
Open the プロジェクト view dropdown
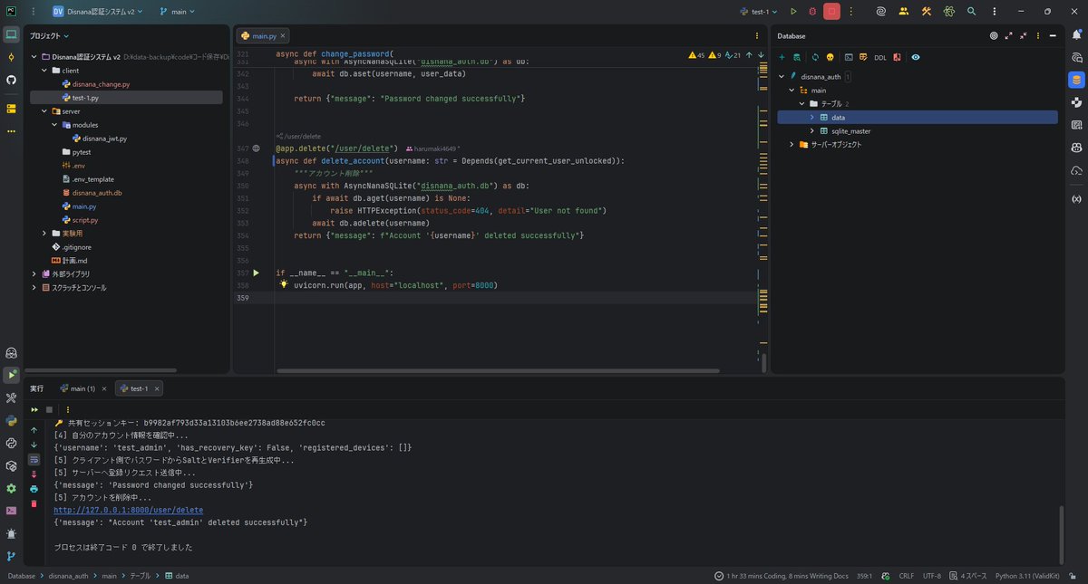coord(50,36)
